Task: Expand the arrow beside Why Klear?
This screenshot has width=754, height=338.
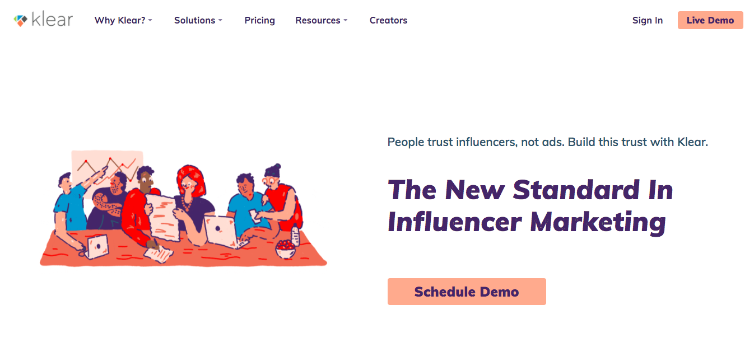Action: click(x=150, y=21)
